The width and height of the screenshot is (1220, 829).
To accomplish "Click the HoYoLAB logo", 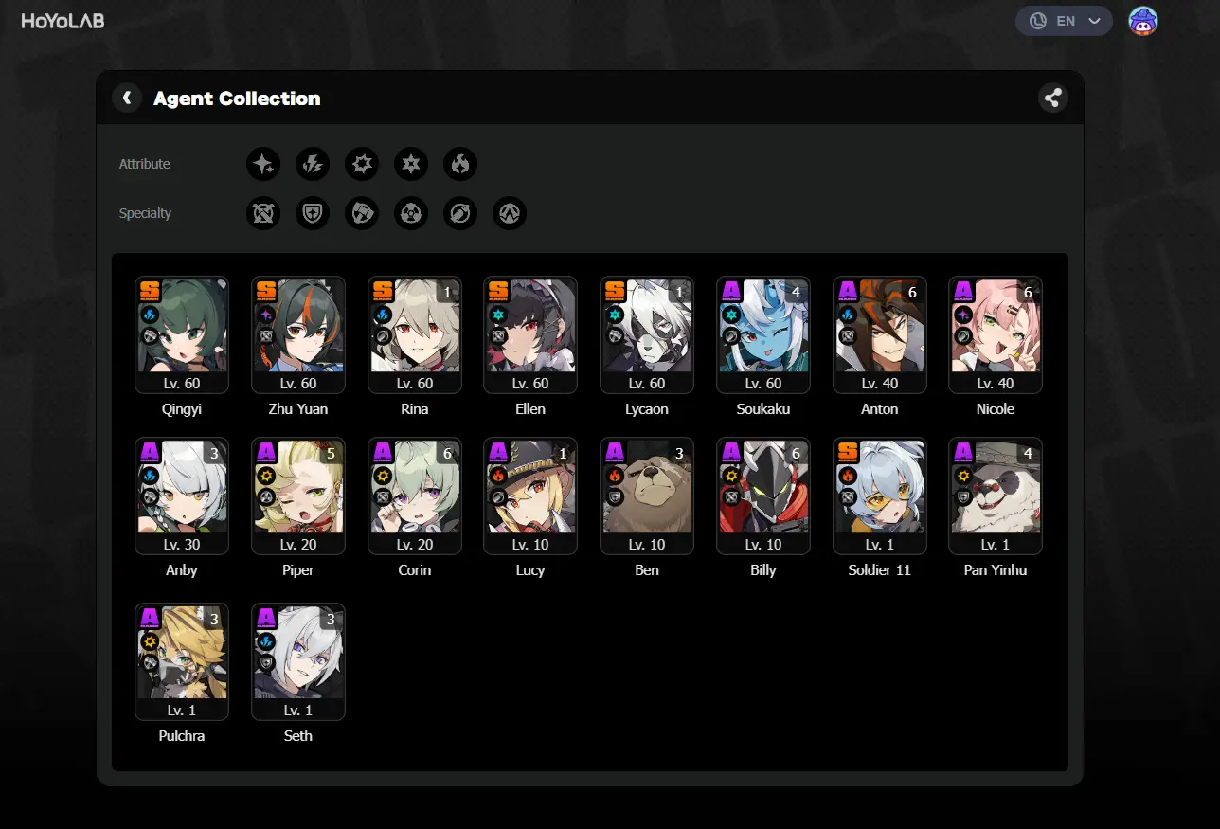I will pos(63,21).
